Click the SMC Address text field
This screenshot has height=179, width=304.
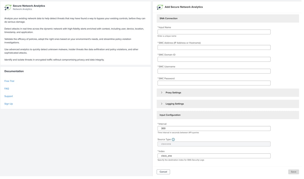point(214,47)
